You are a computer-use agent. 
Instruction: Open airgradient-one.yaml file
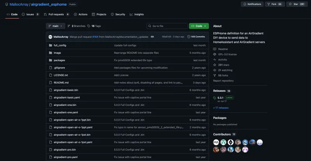click(66, 112)
